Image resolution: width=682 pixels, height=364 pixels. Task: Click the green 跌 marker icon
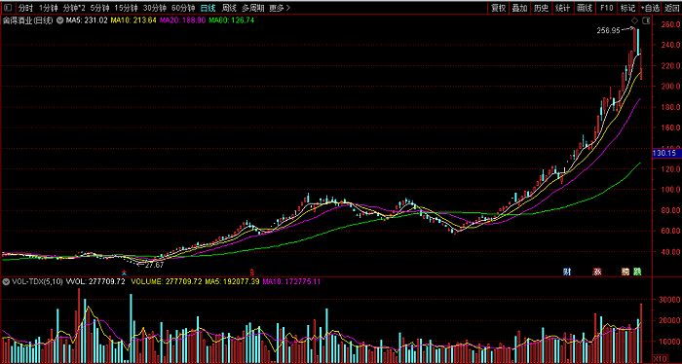pyautogui.click(x=637, y=272)
